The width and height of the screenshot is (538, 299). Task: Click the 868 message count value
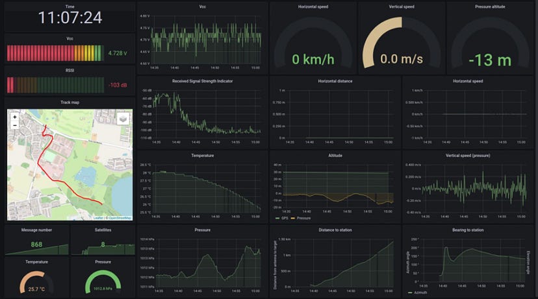(x=36, y=245)
